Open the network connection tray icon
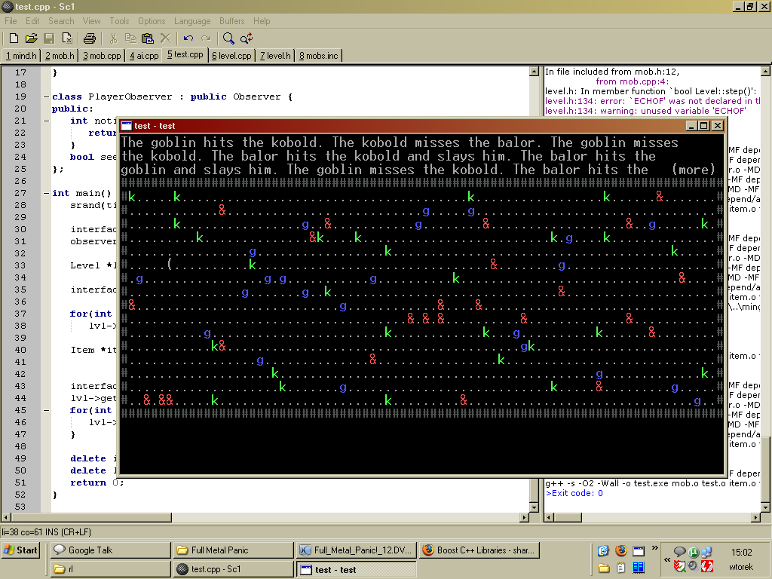This screenshot has width=772, height=579. click(706, 553)
